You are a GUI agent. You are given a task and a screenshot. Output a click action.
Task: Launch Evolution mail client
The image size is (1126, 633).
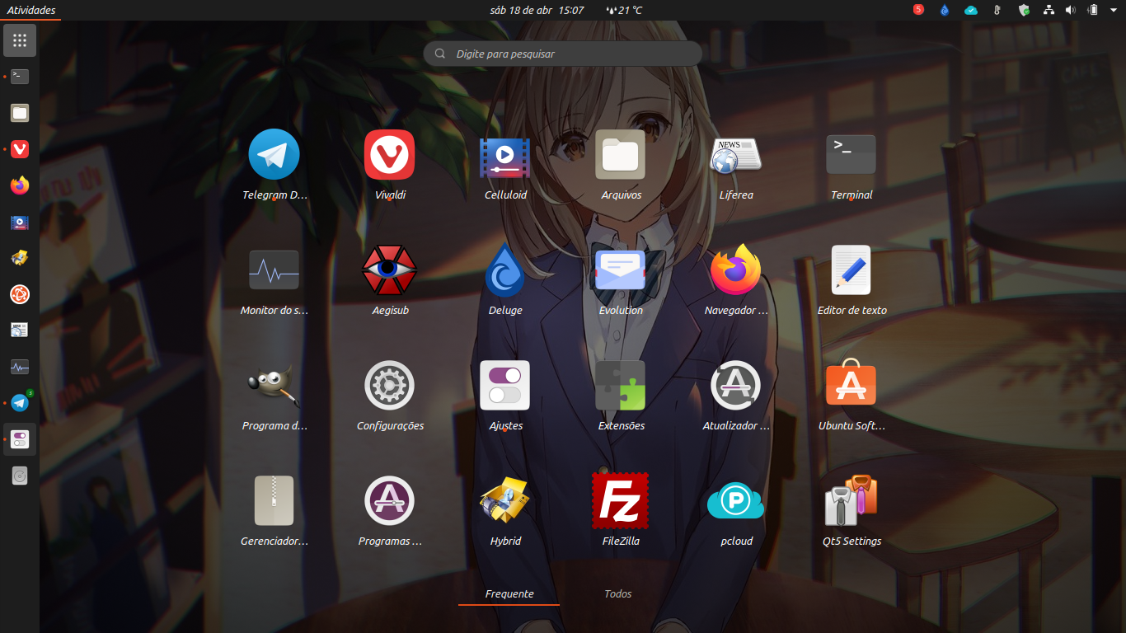(621, 270)
